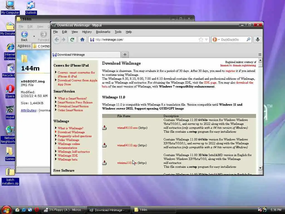Viewport: 285px width, 214px height.
Task: Open the Mypal home page
Action: coord(82,40)
